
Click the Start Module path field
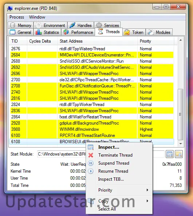coord(101,154)
